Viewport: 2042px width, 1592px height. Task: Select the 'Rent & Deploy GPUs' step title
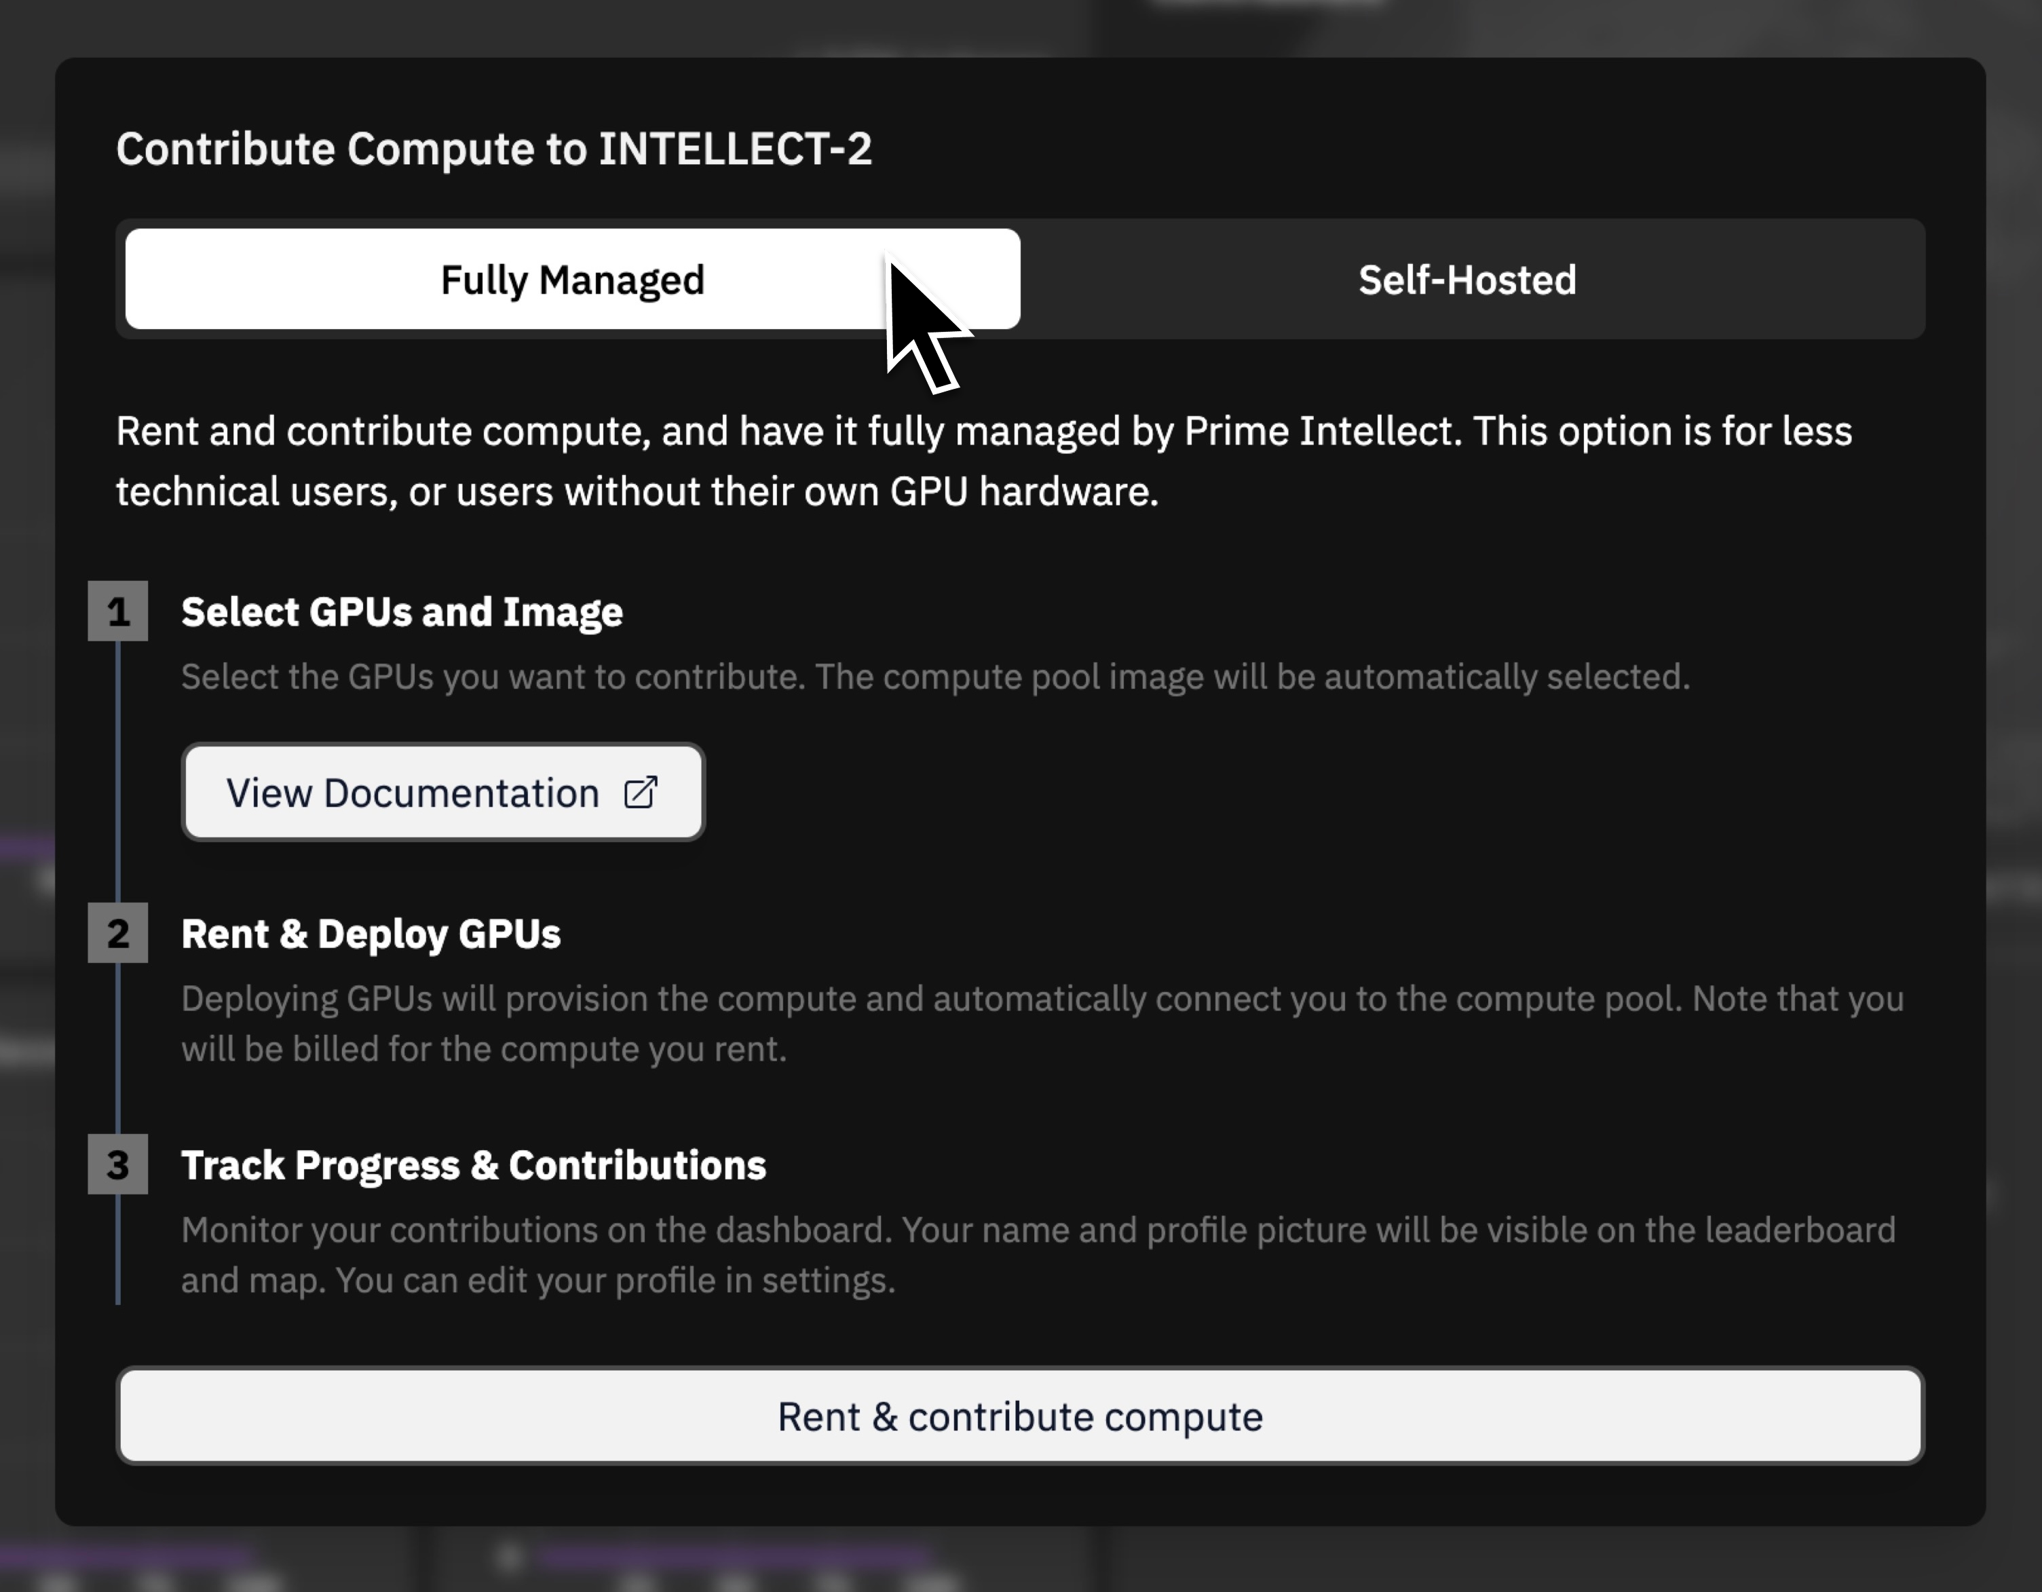[371, 934]
